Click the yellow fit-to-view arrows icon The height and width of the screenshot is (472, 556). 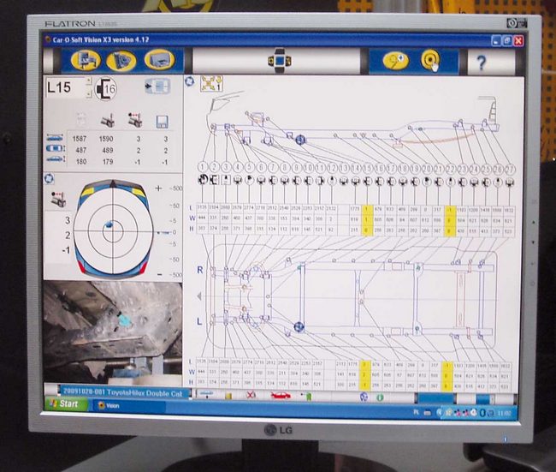tap(210, 83)
